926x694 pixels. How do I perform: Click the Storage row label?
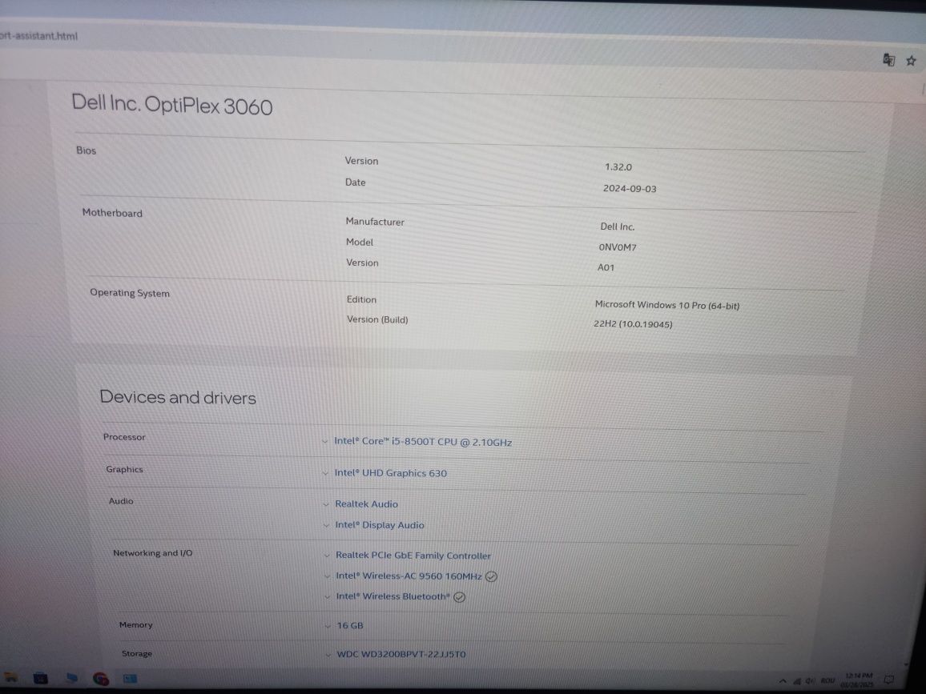click(x=137, y=654)
